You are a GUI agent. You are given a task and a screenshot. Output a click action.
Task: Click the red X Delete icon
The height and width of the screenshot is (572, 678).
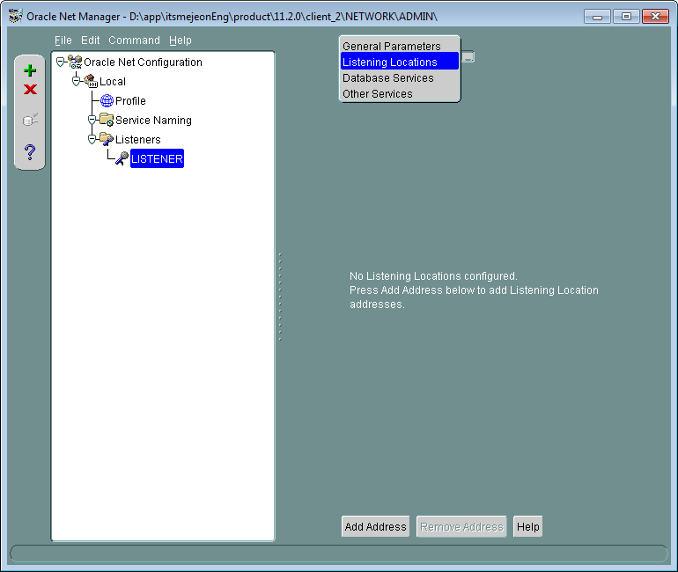(30, 90)
